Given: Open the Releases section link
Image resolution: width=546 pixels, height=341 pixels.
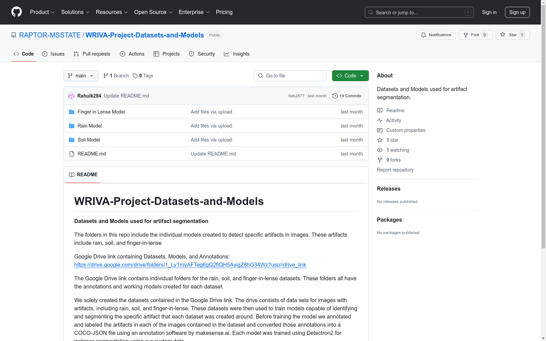Looking at the screenshot, I should click(389, 189).
